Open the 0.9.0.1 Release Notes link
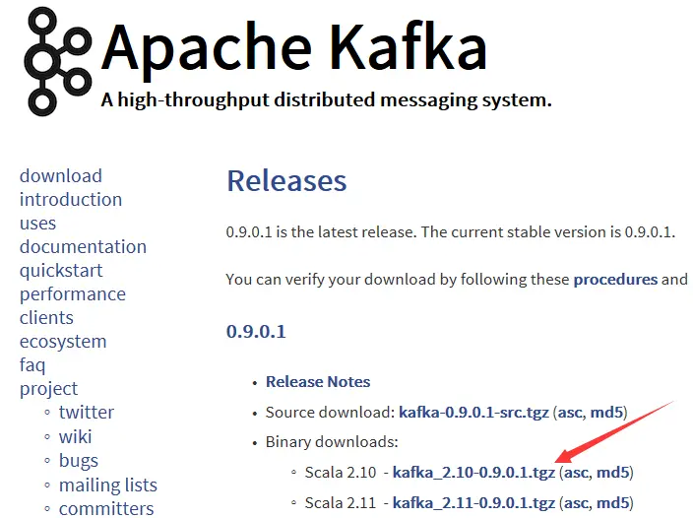This screenshot has width=693, height=518. (x=318, y=382)
